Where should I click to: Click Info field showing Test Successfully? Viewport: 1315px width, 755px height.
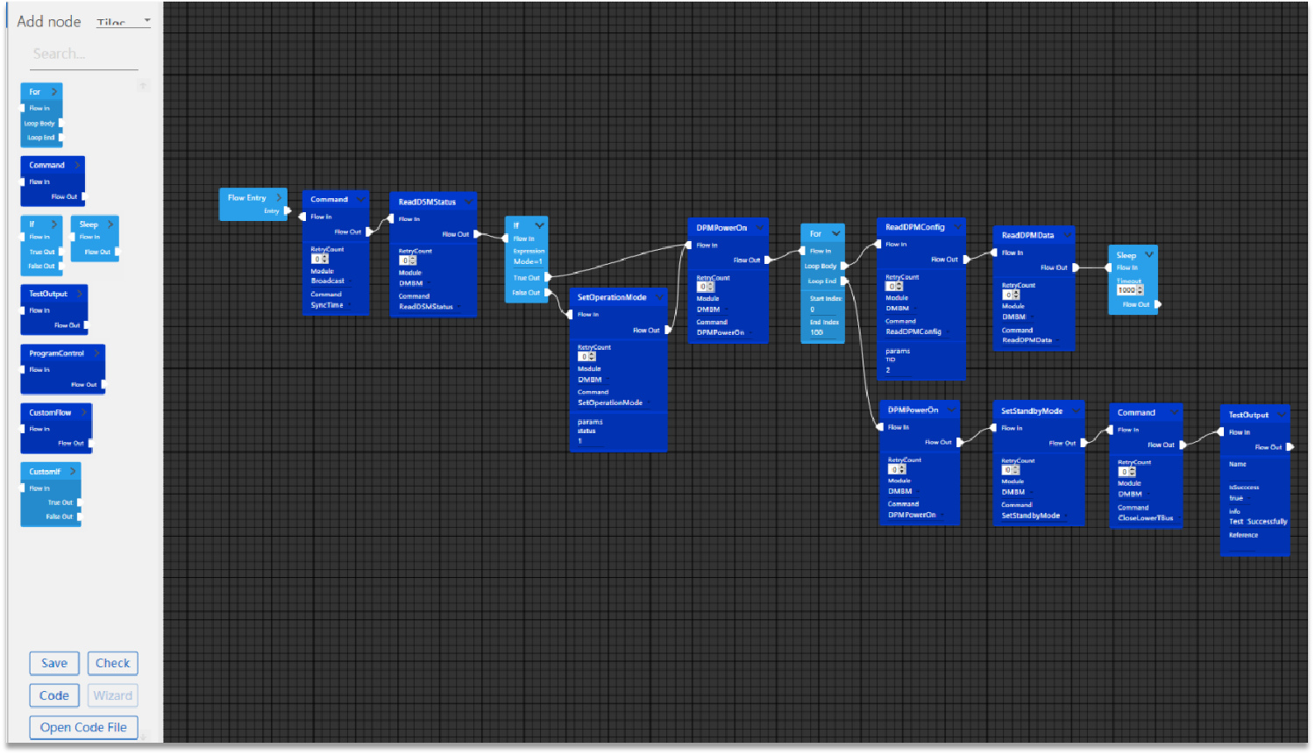coord(1258,522)
